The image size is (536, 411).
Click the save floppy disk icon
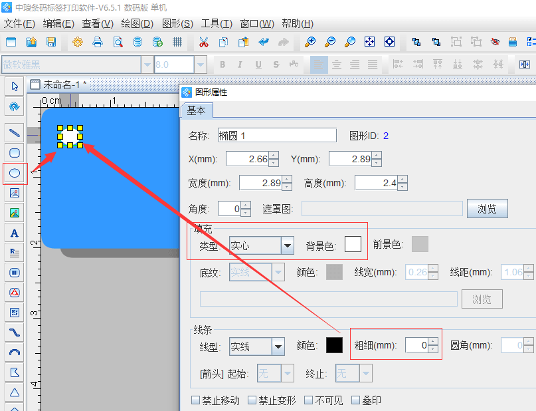tap(51, 42)
